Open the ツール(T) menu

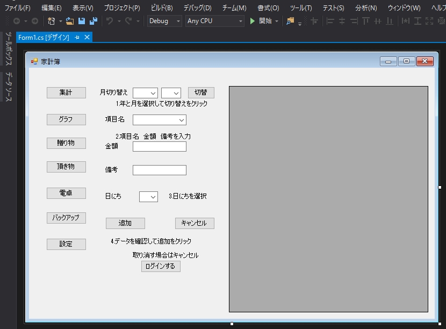(x=301, y=8)
